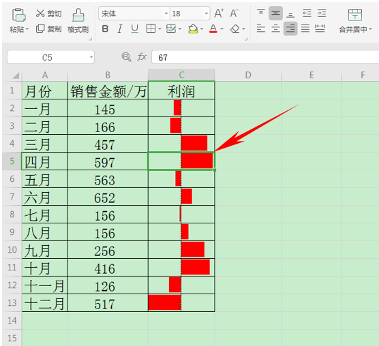Click the cell style/draw border icon
This screenshot has width=379, height=346.
click(171, 29)
